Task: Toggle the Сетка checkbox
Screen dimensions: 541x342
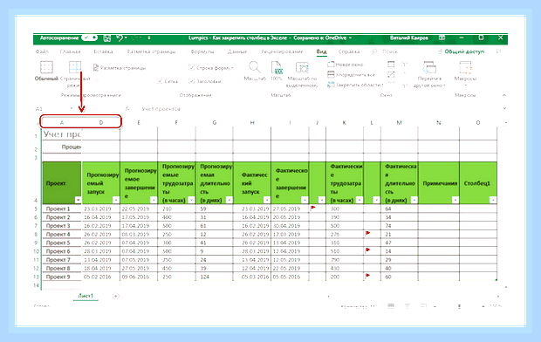Action: 167,81
